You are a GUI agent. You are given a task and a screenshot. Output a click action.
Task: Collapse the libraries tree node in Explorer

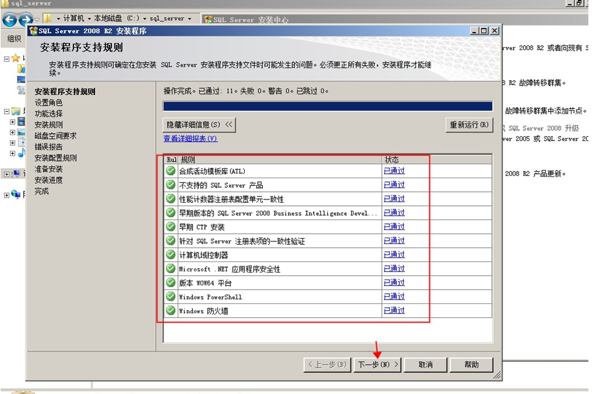click(x=6, y=111)
